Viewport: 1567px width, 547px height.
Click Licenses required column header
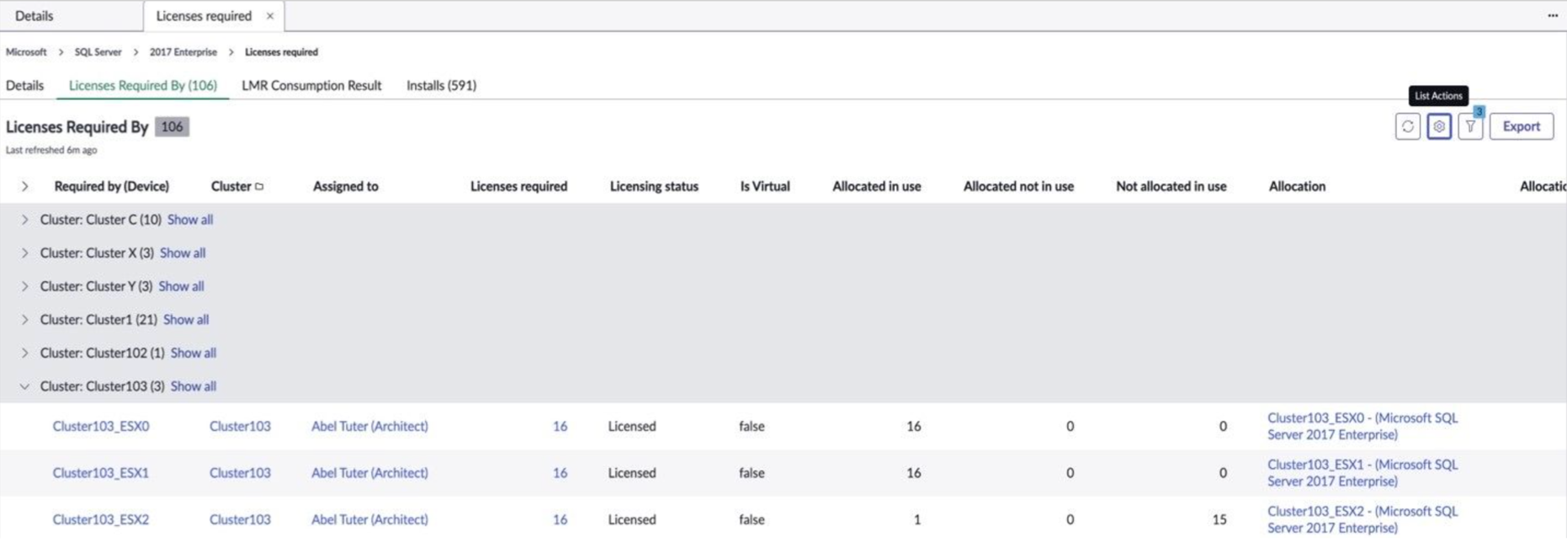tap(518, 186)
